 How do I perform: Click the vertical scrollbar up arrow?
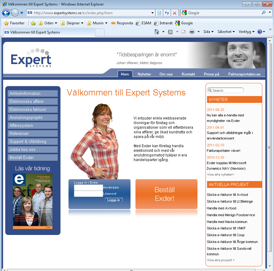(270, 41)
